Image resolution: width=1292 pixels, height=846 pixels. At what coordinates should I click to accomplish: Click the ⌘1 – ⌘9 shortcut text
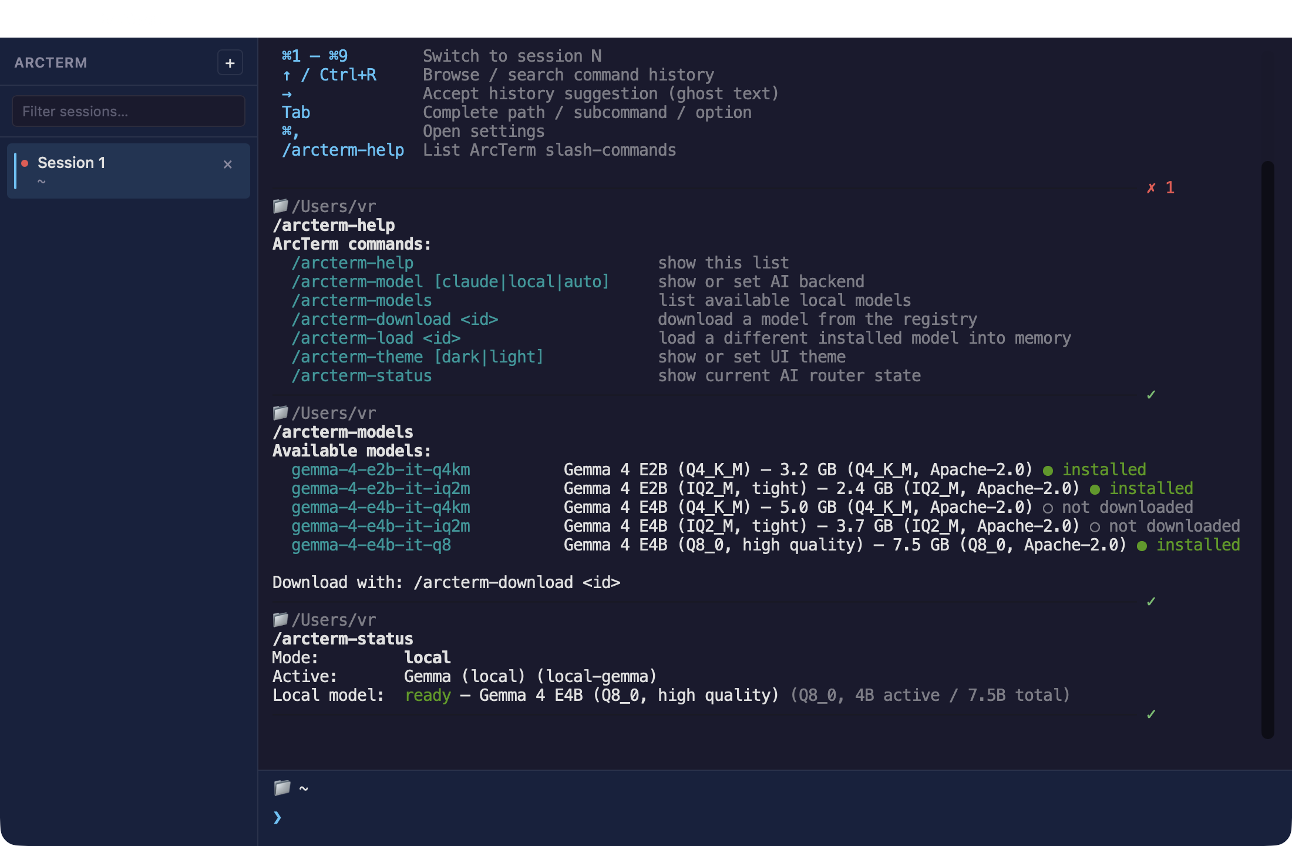point(315,56)
